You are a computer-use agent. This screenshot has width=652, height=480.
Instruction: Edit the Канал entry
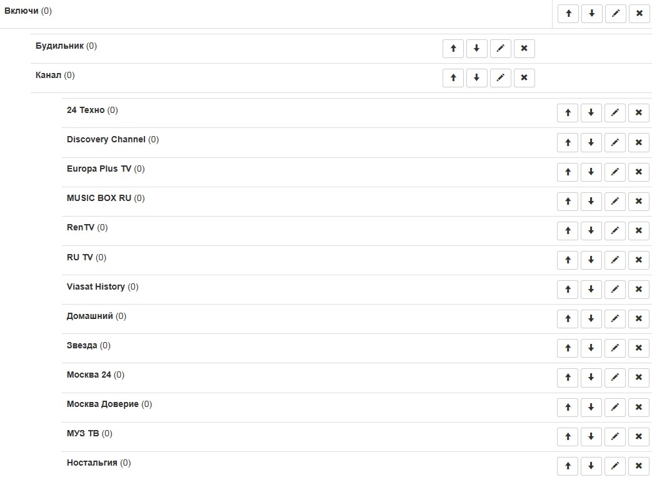501,77
